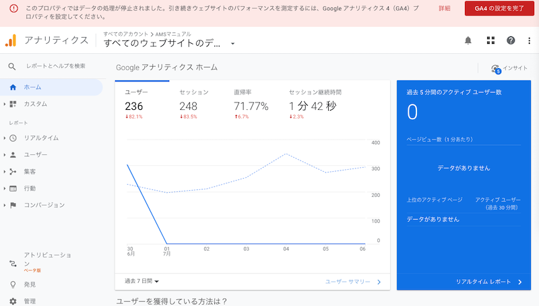Click the red GA4 setup complete button
This screenshot has height=306, width=539.
497,8
